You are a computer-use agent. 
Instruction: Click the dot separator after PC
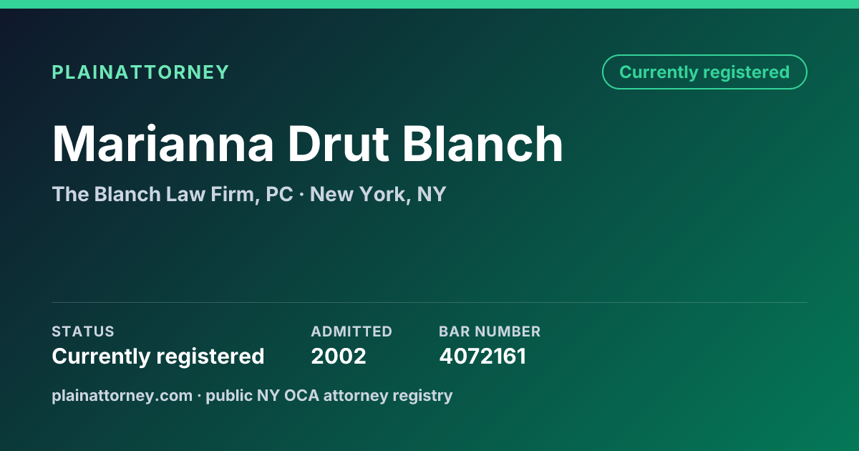tap(302, 195)
